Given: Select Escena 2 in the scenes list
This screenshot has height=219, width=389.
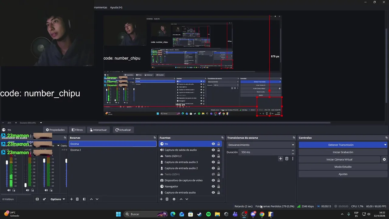Looking at the screenshot, I should [113, 150].
